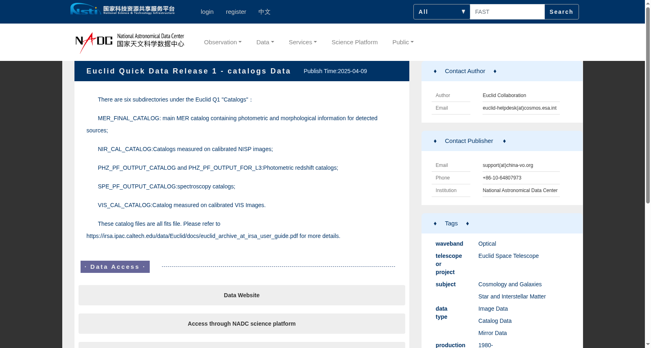Viewport: 651px width, 348px height.
Task: Click the 1980- production tag value
Action: [485, 345]
